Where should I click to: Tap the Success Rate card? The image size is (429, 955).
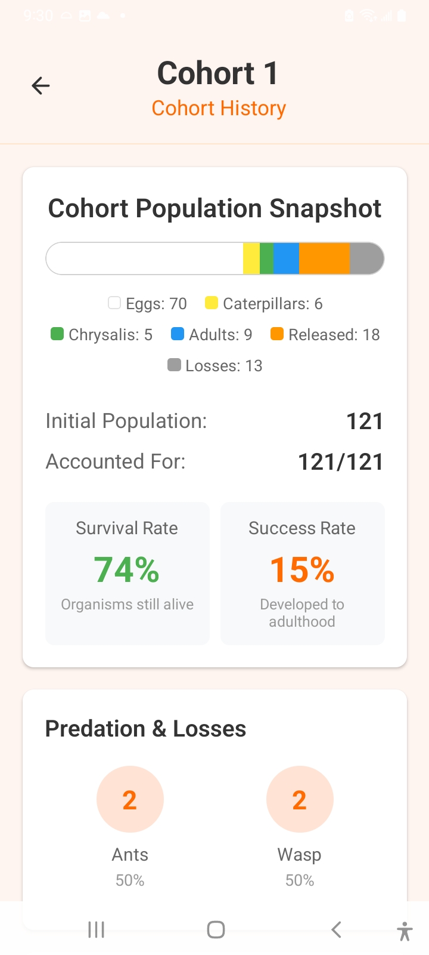[302, 573]
